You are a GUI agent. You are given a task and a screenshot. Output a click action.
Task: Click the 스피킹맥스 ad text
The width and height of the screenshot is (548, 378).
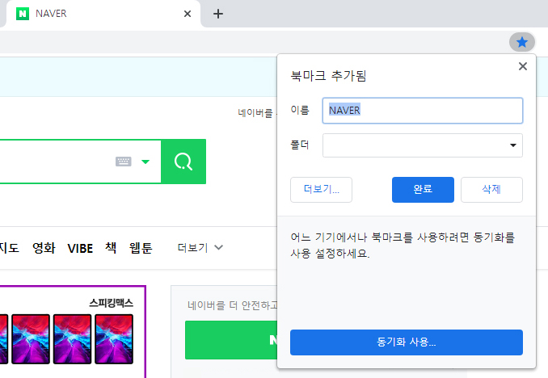coord(112,303)
